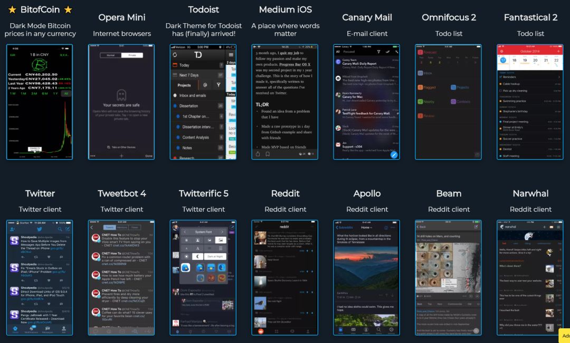Viewport: 570px width, 343px height.
Task: Switch Opera Mini to Private mode
Action: point(132,55)
